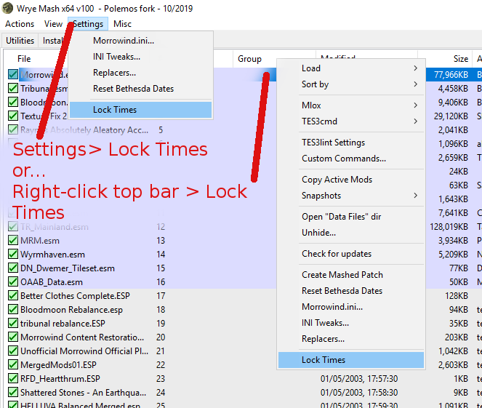This screenshot has height=408, width=482.
Task: Select Bloodmoon Rebalance.esp file
Action: coord(71,310)
